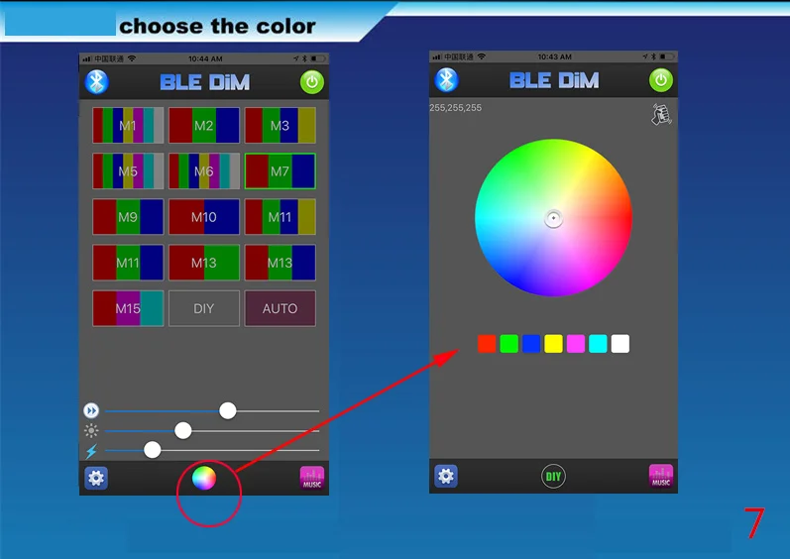Screen dimensions: 790x559
Task: Tap the brightness sun icon
Action: click(91, 430)
